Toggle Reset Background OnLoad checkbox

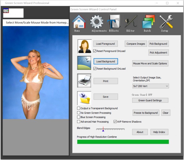point(95,69)
